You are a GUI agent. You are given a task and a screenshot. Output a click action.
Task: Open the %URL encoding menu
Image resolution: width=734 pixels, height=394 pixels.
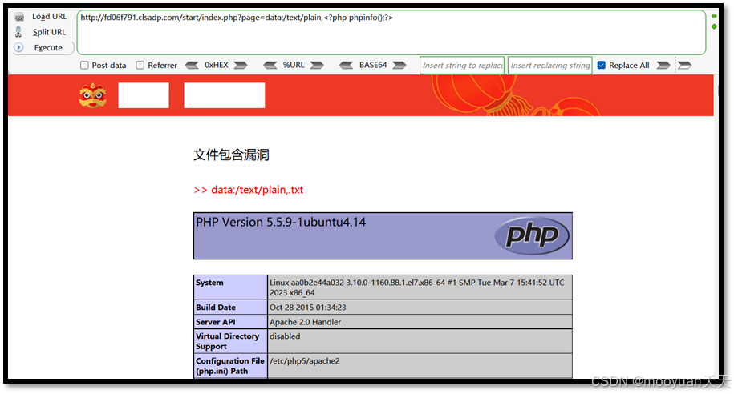pyautogui.click(x=294, y=65)
